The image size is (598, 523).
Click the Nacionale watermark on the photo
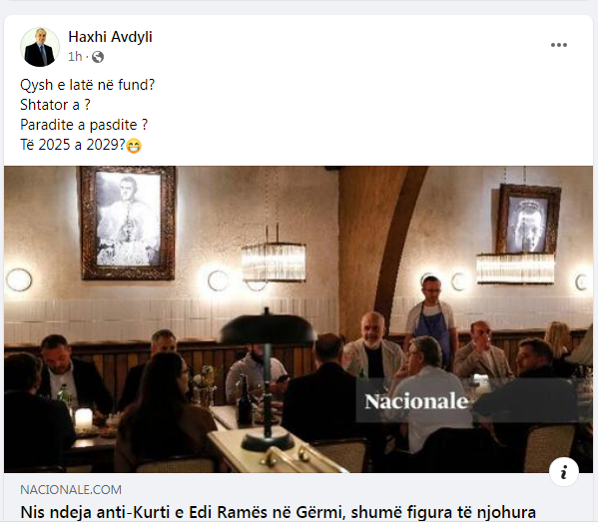pos(416,401)
